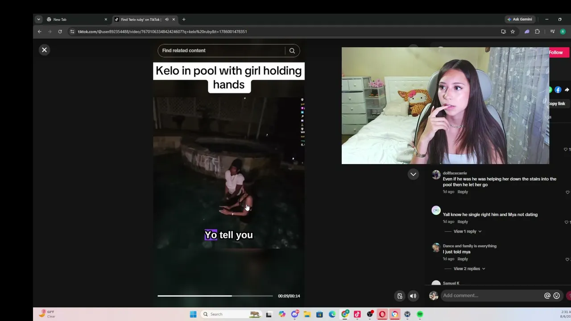This screenshot has height=321, width=571.
Task: Open Microsoft Store from the taskbar
Action: [x=319, y=314]
